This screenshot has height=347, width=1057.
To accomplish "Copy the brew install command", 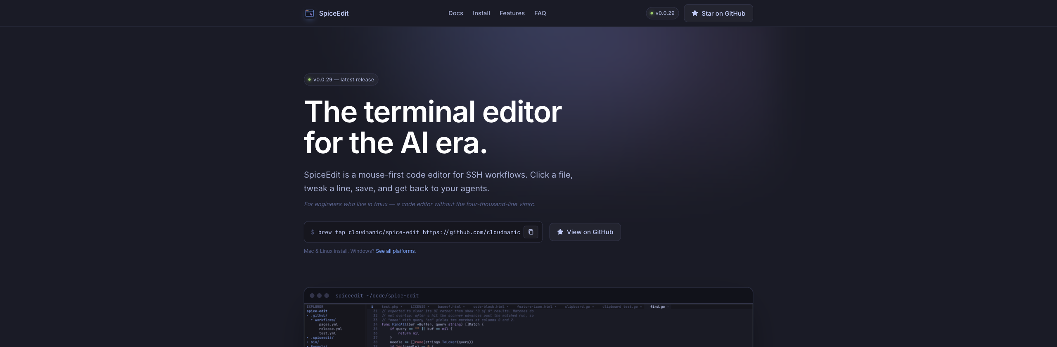I will (531, 232).
